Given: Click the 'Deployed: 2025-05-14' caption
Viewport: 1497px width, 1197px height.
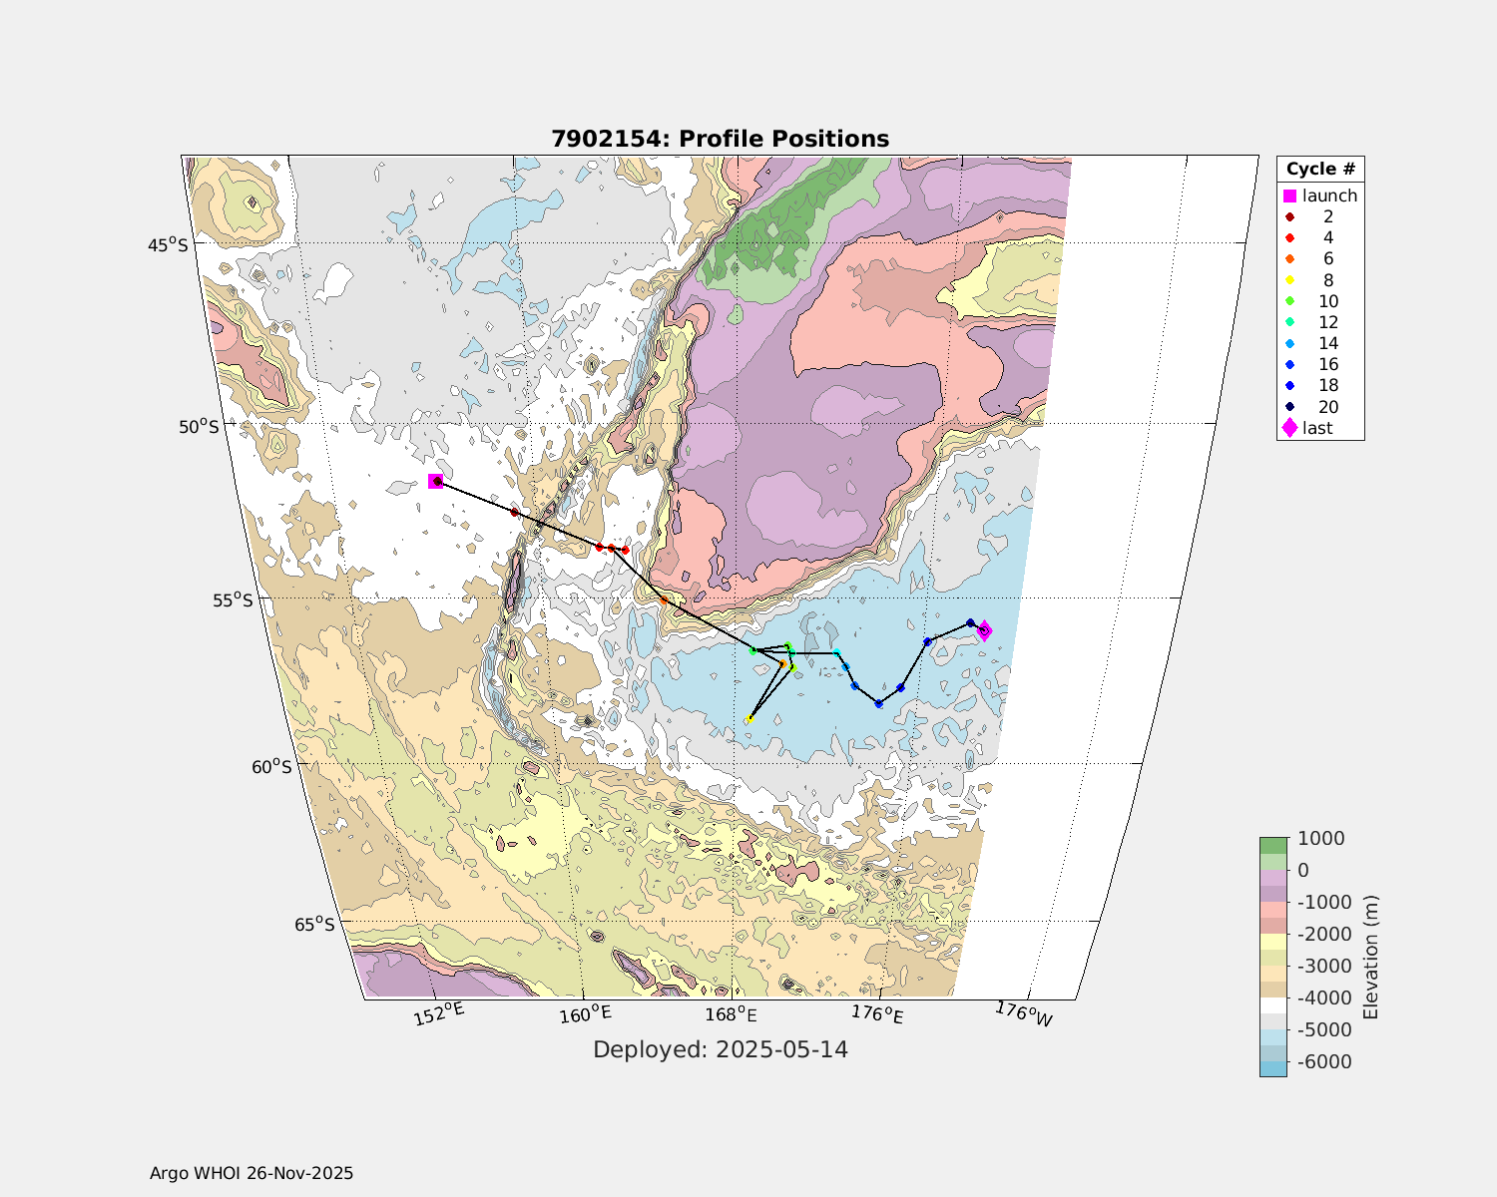Looking at the screenshot, I should pyautogui.click(x=720, y=1049).
